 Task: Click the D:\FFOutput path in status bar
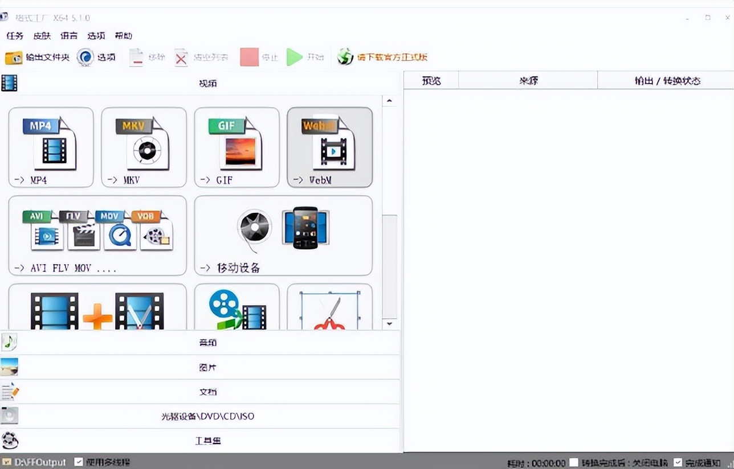pyautogui.click(x=40, y=462)
